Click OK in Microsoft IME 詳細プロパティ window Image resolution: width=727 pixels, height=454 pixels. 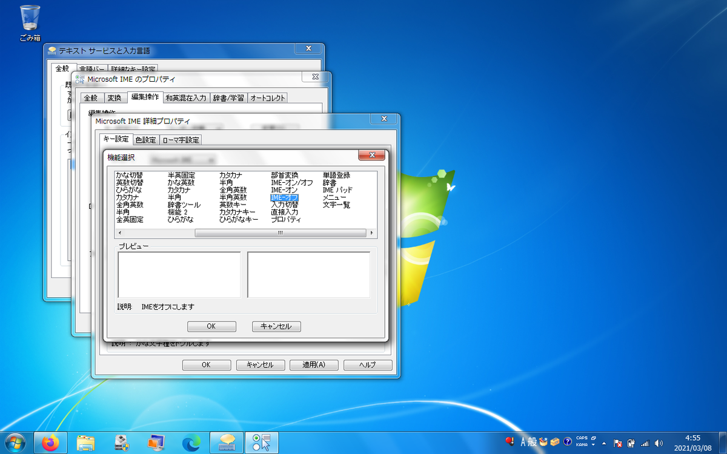pos(206,365)
